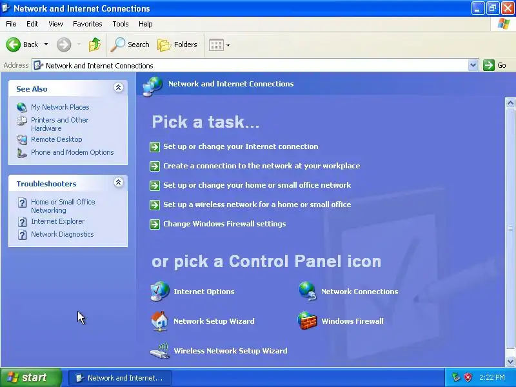This screenshot has width=516, height=387.
Task: Open the Back history dropdown arrow
Action: (46, 45)
